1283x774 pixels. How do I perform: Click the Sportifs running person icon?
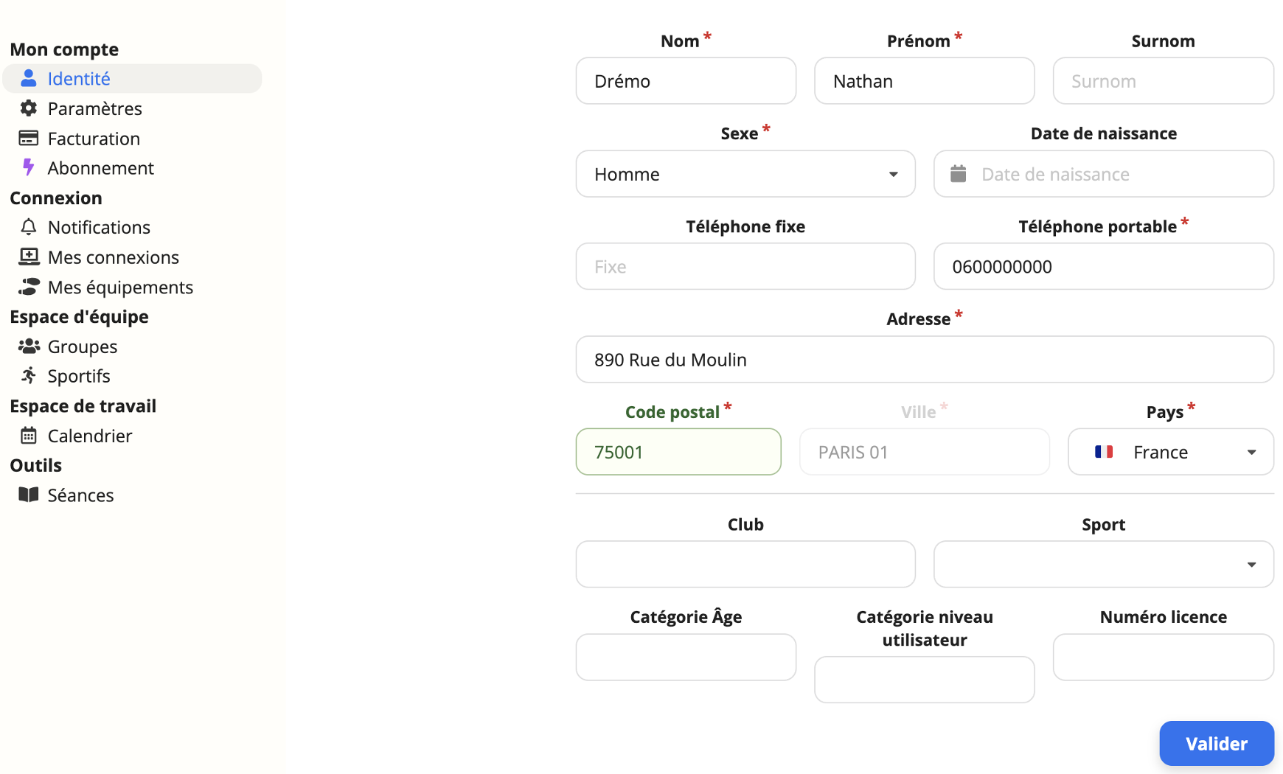[28, 376]
